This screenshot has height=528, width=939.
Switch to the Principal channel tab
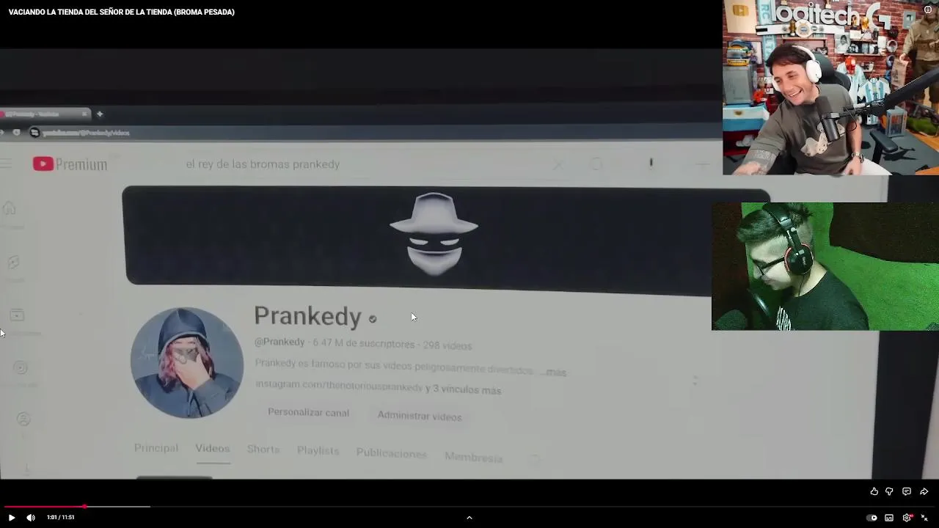click(156, 448)
